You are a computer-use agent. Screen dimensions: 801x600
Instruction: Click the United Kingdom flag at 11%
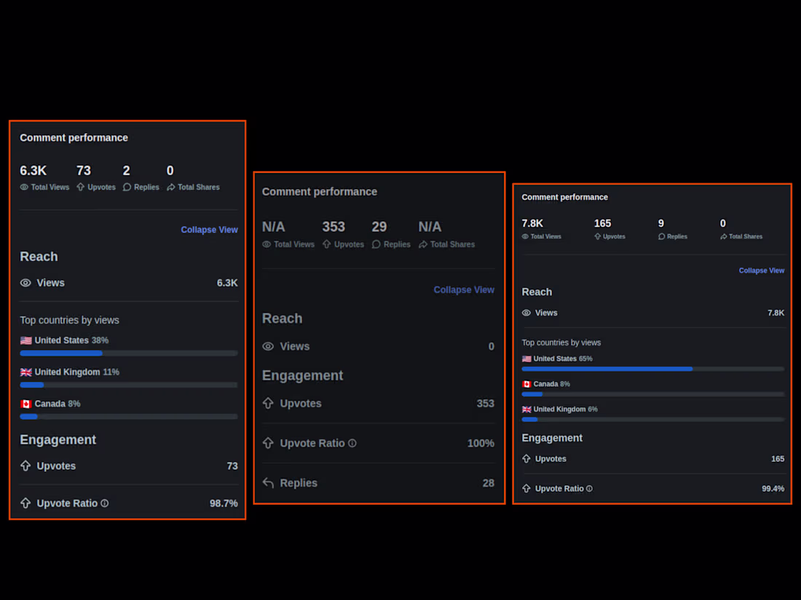(x=26, y=372)
